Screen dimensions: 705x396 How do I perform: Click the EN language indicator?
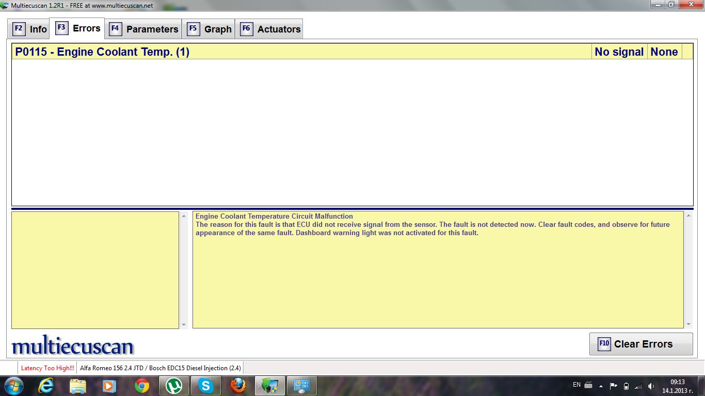point(576,385)
